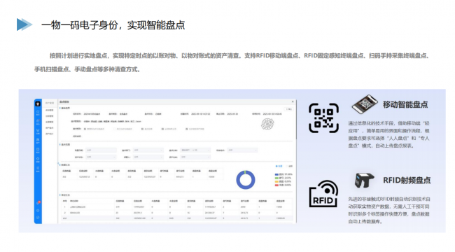Click the green legend swatch in chart legend

[x=276, y=178]
